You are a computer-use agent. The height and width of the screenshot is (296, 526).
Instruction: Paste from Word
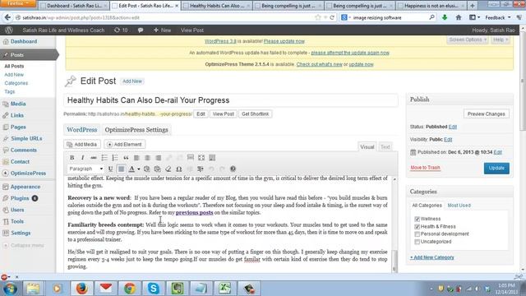tap(157, 169)
